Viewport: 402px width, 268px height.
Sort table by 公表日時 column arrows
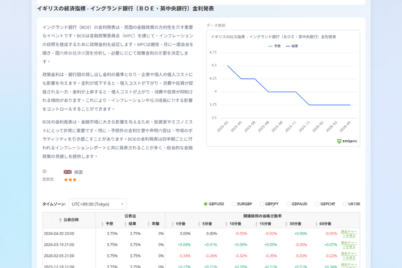click(60, 220)
